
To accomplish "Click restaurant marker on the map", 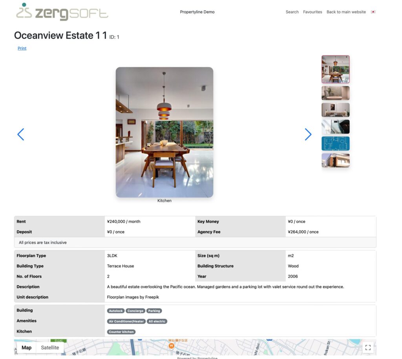I will pos(171,346).
